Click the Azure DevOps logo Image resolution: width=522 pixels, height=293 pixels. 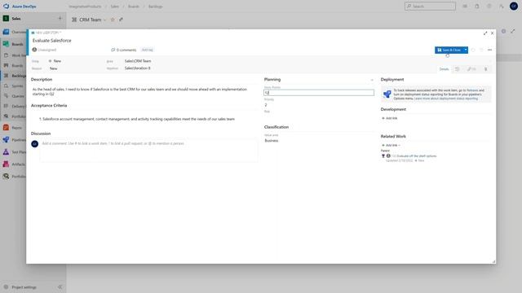point(6,7)
